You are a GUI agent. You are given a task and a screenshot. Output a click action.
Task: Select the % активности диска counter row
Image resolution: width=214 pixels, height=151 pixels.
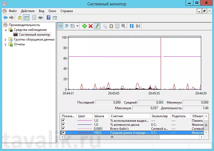[x=132, y=124]
